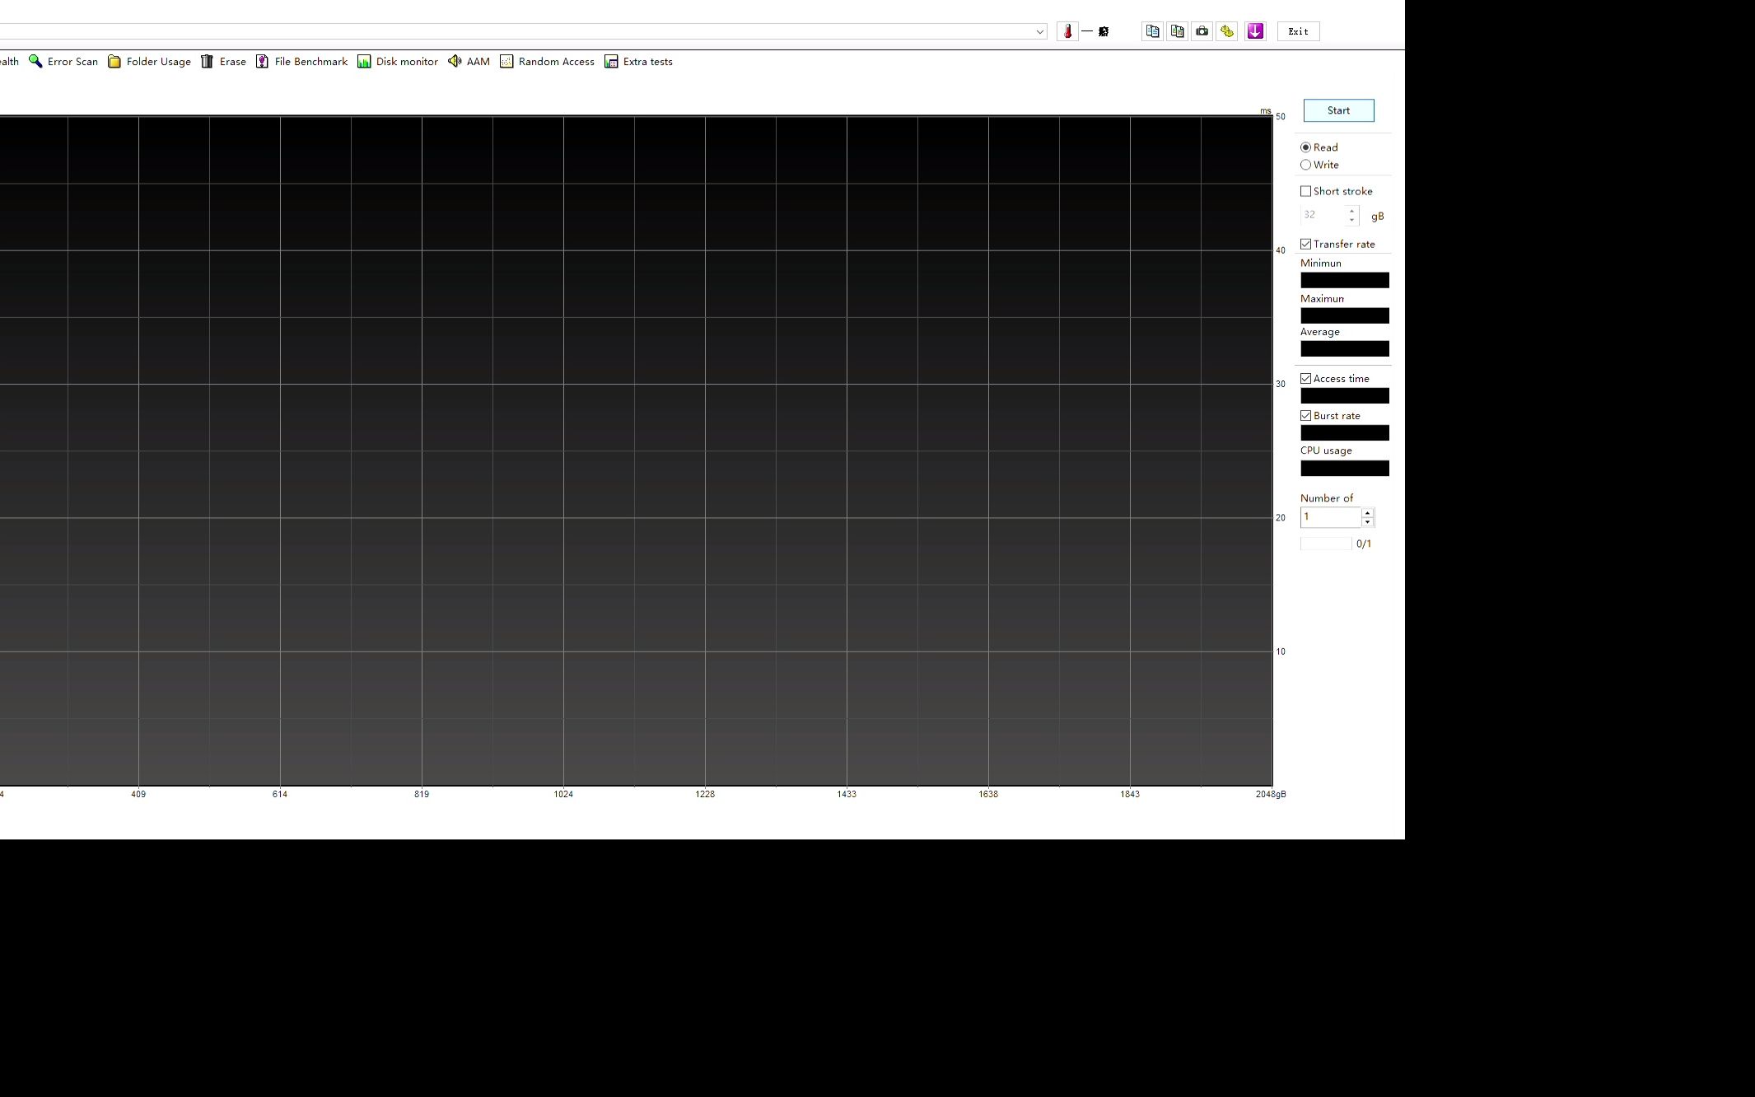Viewport: 1755px width, 1097px height.
Task: Click the Number of passes input field
Action: 1331,517
